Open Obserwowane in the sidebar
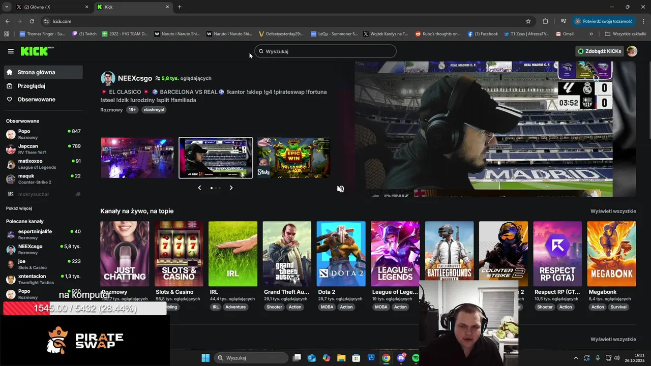Screen dimensions: 651x366 (43, 99)
